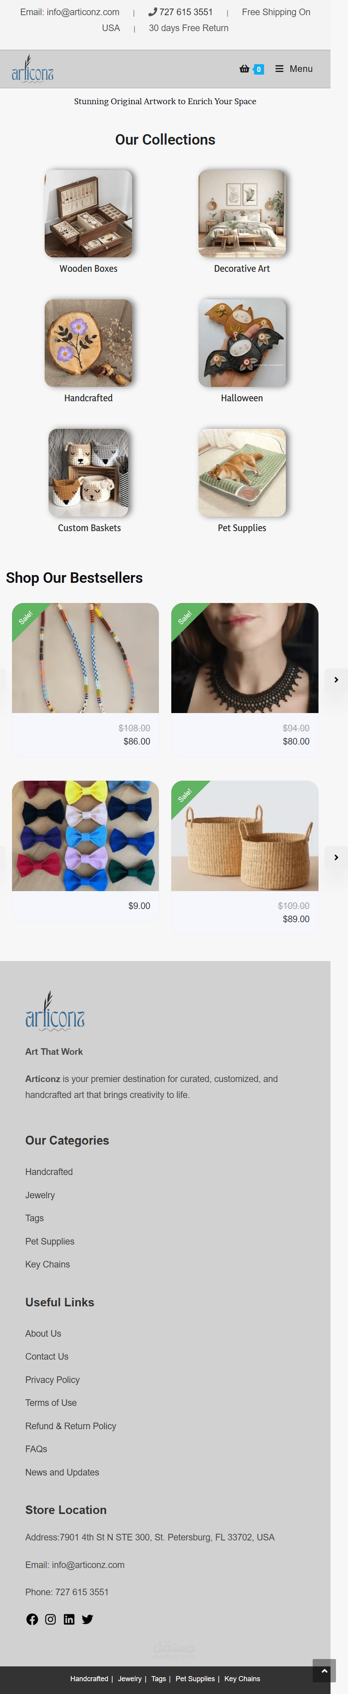Open the Wooden Boxes collection thumbnail
348x1694 pixels.
coord(89,213)
